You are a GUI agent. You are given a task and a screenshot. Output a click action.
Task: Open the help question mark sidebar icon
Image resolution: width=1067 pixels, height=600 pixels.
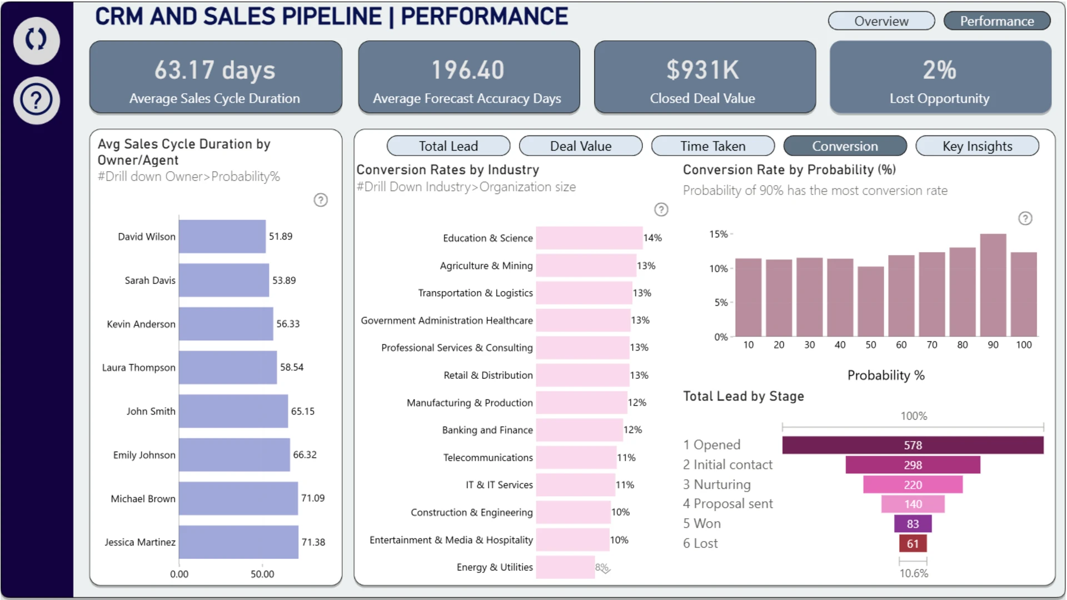pos(36,100)
